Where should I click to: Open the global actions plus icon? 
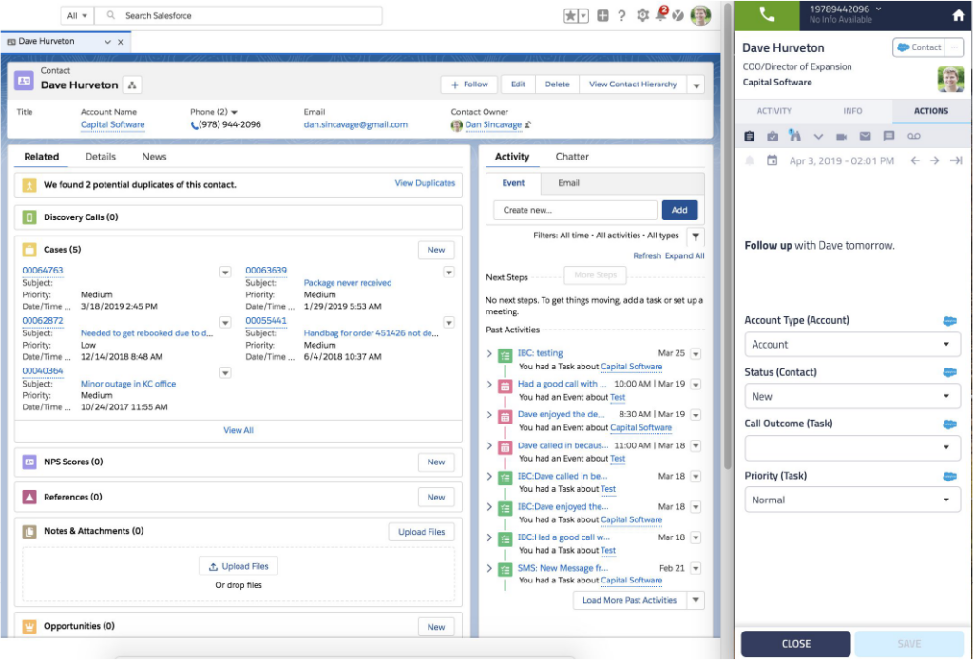click(602, 16)
